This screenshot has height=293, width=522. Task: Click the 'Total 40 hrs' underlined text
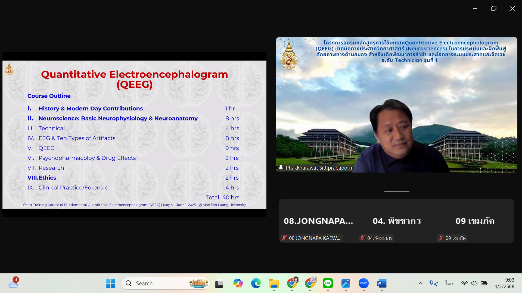point(222,198)
